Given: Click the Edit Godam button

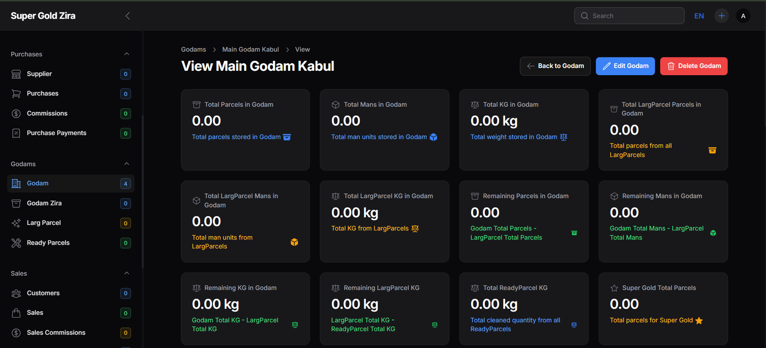Looking at the screenshot, I should coord(625,66).
